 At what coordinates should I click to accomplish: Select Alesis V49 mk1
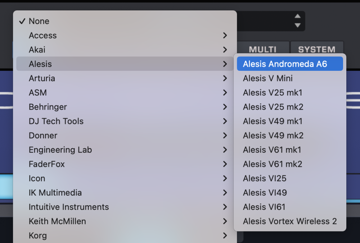[273, 121]
